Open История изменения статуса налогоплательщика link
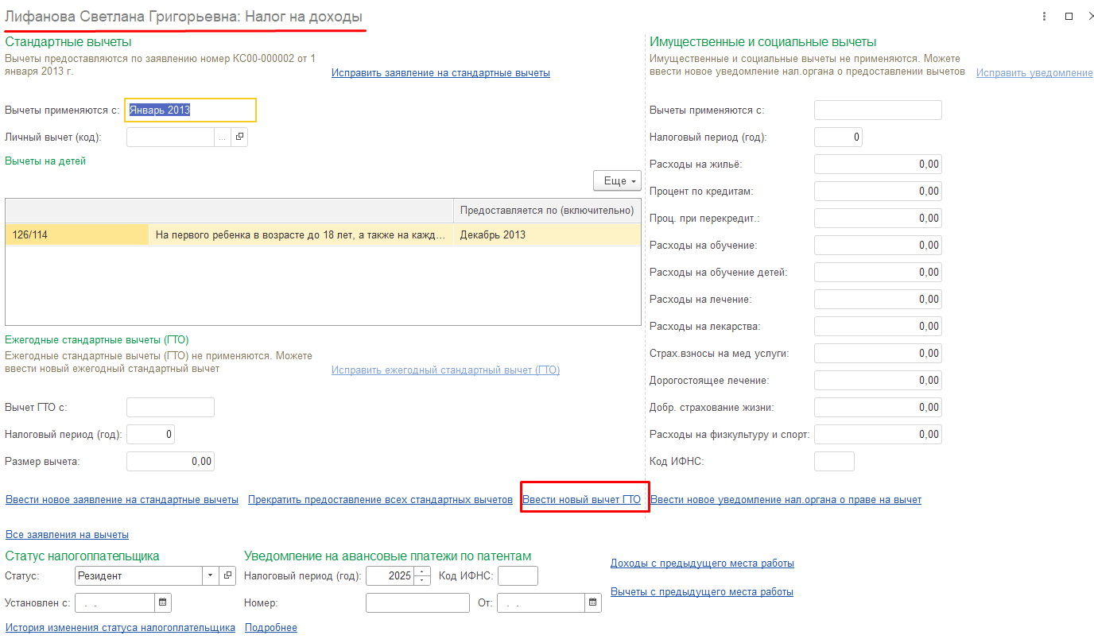Image resolution: width=1094 pixels, height=639 pixels. 120,628
